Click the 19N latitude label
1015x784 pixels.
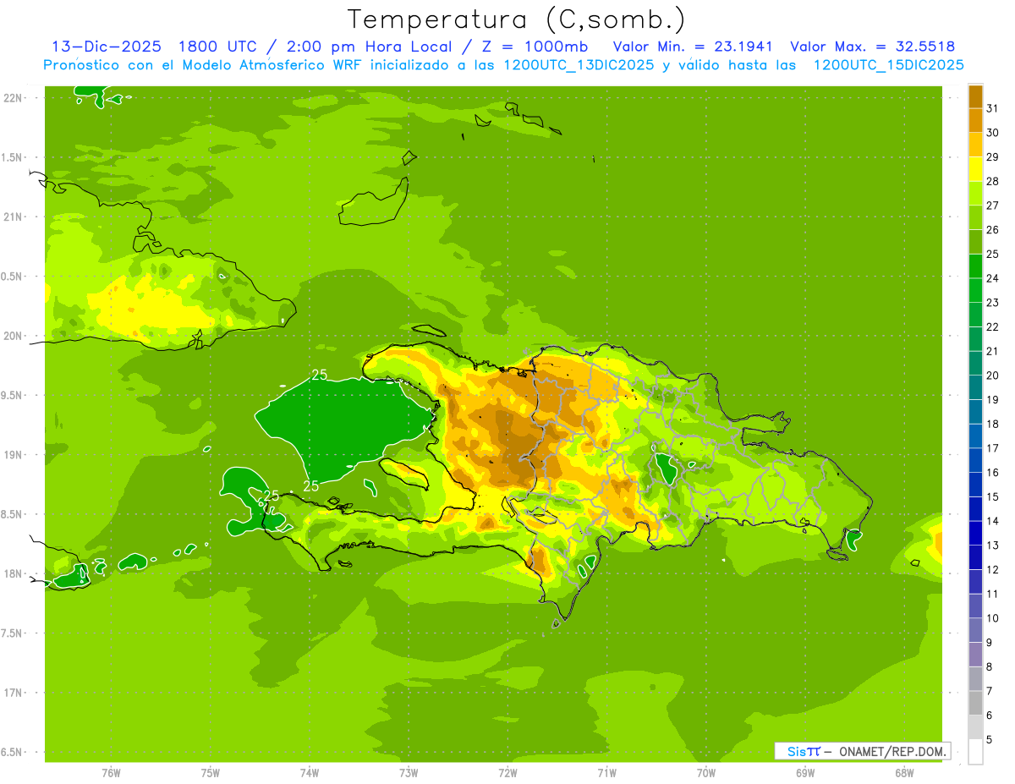coord(13,455)
